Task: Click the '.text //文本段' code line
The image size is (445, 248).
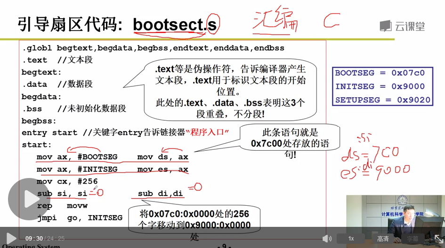Action: (57, 60)
